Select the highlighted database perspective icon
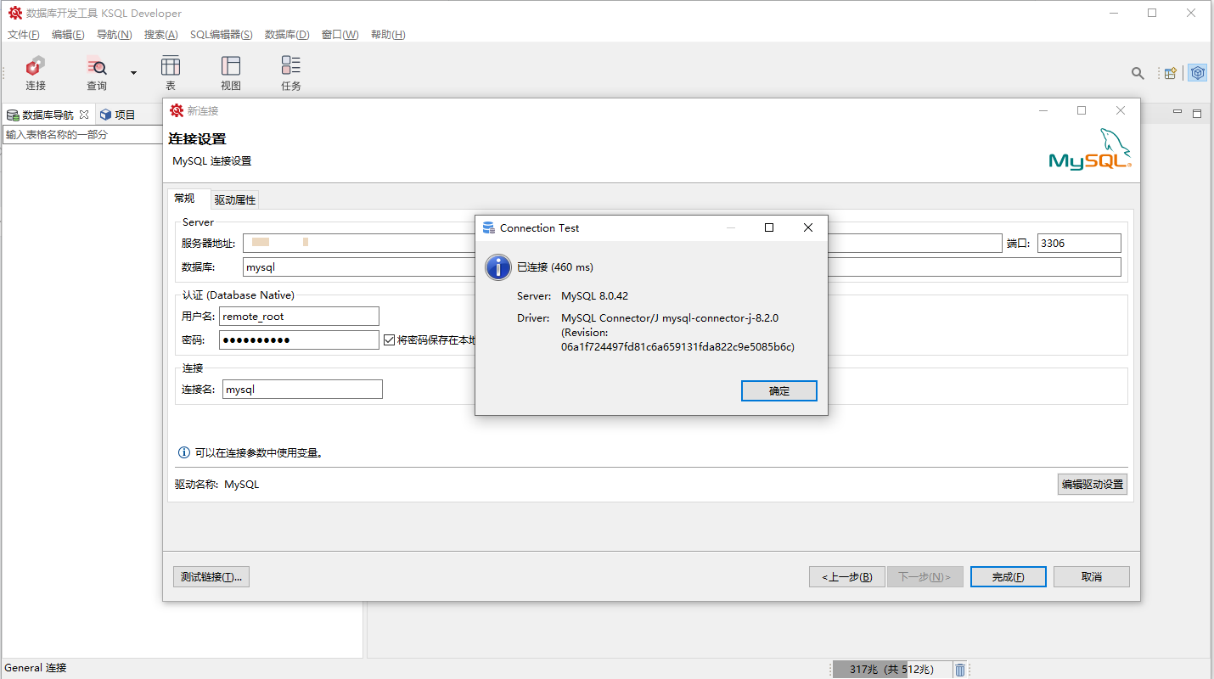This screenshot has height=679, width=1214. (1197, 74)
